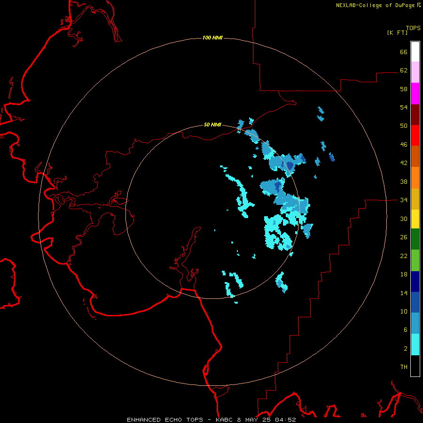Click the legend value 2
The width and height of the screenshot is (423, 423).
point(406,348)
